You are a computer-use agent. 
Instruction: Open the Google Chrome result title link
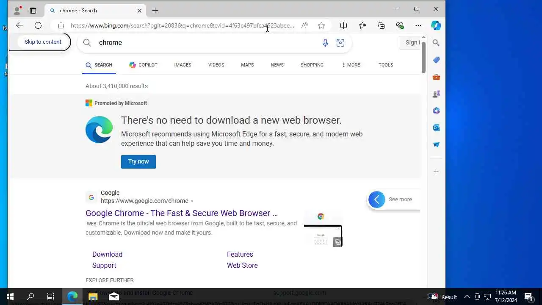click(182, 213)
